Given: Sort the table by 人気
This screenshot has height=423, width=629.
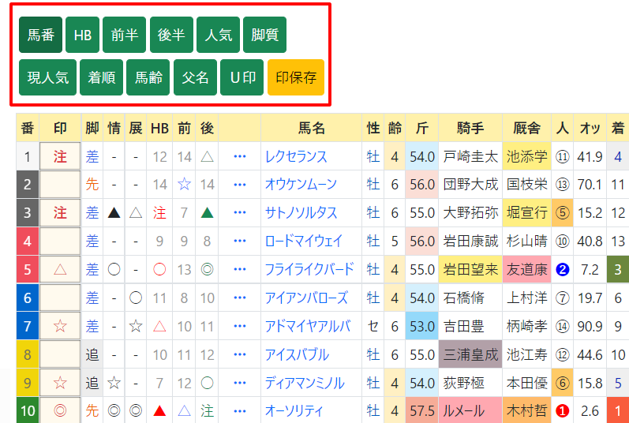Looking at the screenshot, I should point(218,35).
